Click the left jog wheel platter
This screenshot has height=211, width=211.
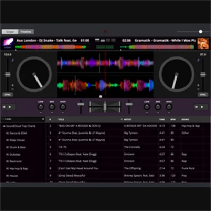click(x=34, y=74)
